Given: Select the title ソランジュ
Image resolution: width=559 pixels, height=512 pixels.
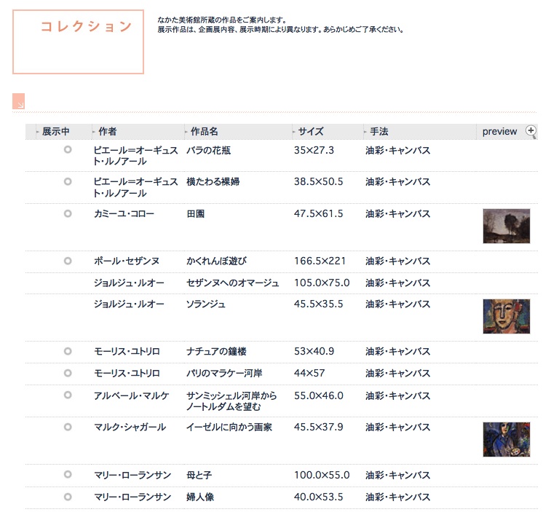Looking at the screenshot, I should (206, 304).
